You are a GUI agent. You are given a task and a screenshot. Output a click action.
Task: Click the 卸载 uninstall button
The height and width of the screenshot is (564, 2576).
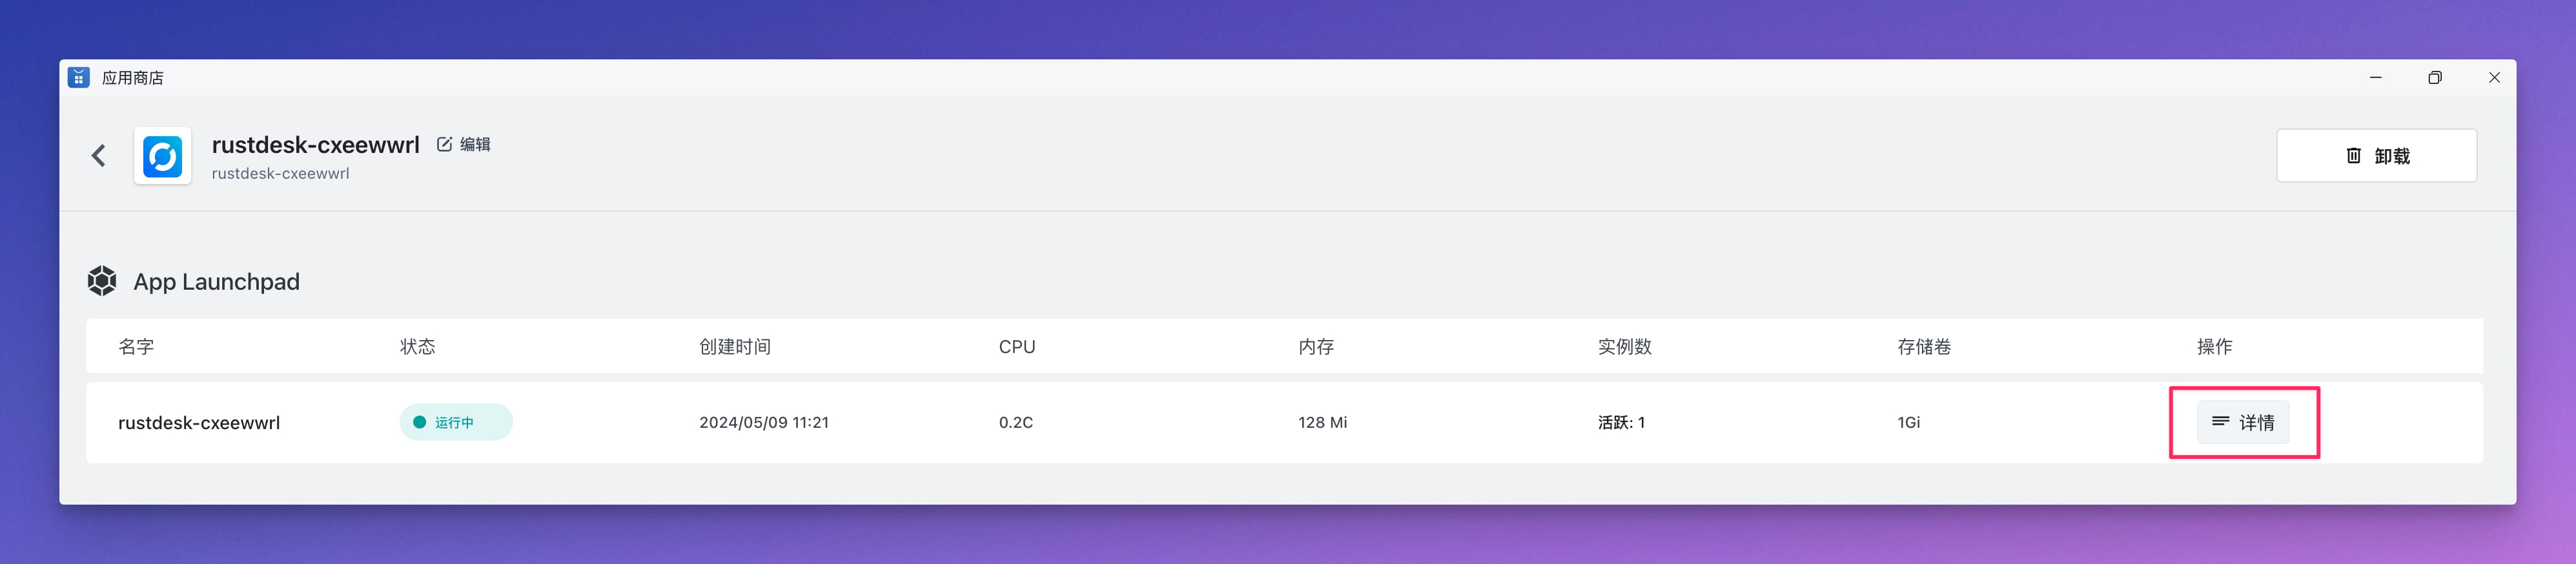2377,155
